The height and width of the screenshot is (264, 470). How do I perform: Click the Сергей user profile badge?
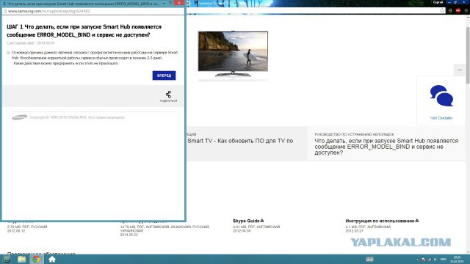(438, 2)
